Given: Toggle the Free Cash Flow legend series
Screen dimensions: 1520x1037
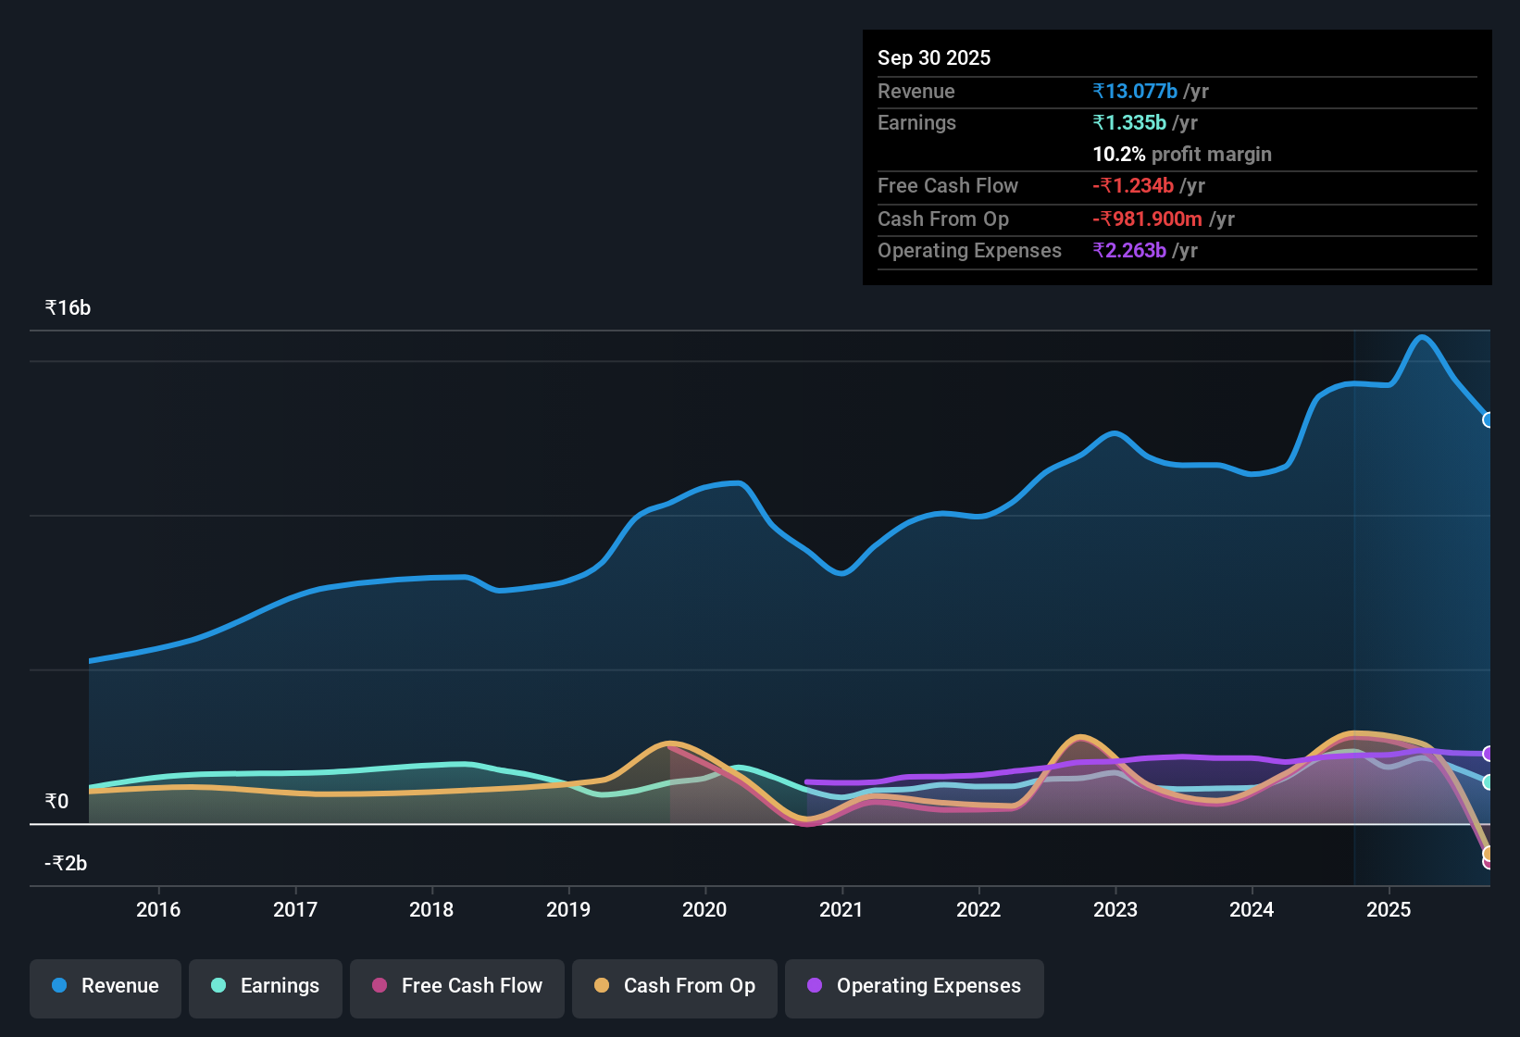Looking at the screenshot, I should [457, 986].
